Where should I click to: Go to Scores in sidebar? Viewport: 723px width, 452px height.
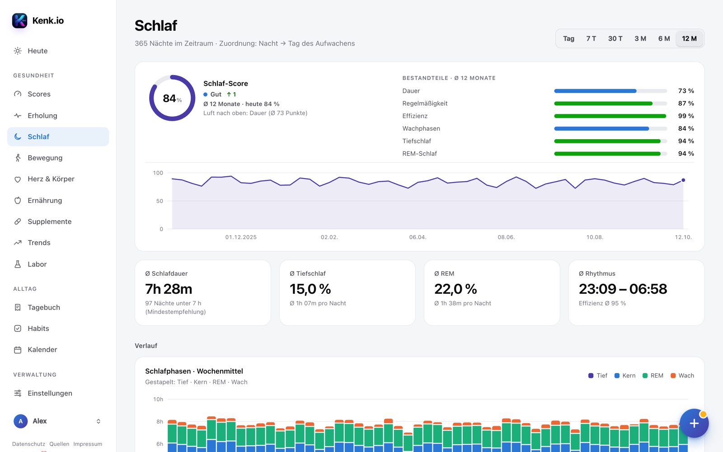tap(58, 94)
